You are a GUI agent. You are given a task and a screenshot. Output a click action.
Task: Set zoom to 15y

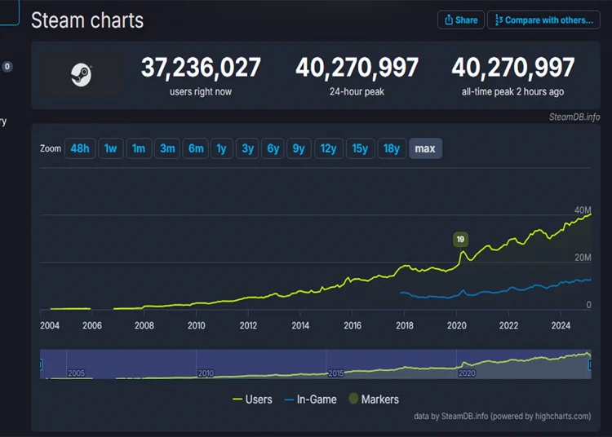[360, 148]
